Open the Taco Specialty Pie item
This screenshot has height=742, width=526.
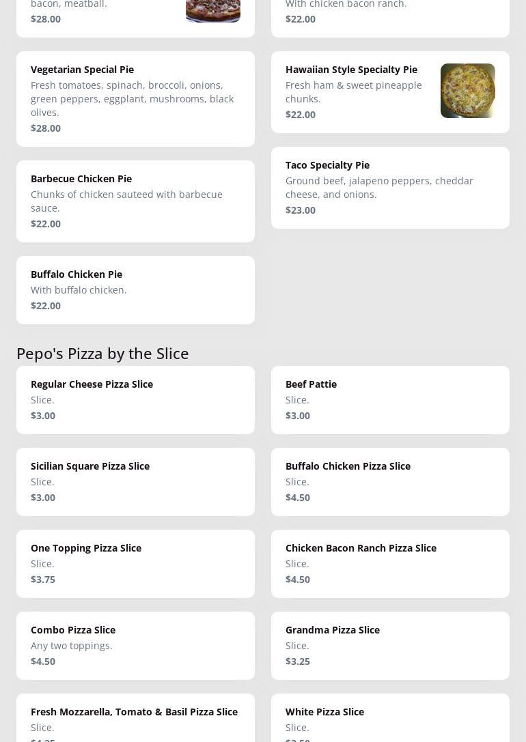pos(390,188)
